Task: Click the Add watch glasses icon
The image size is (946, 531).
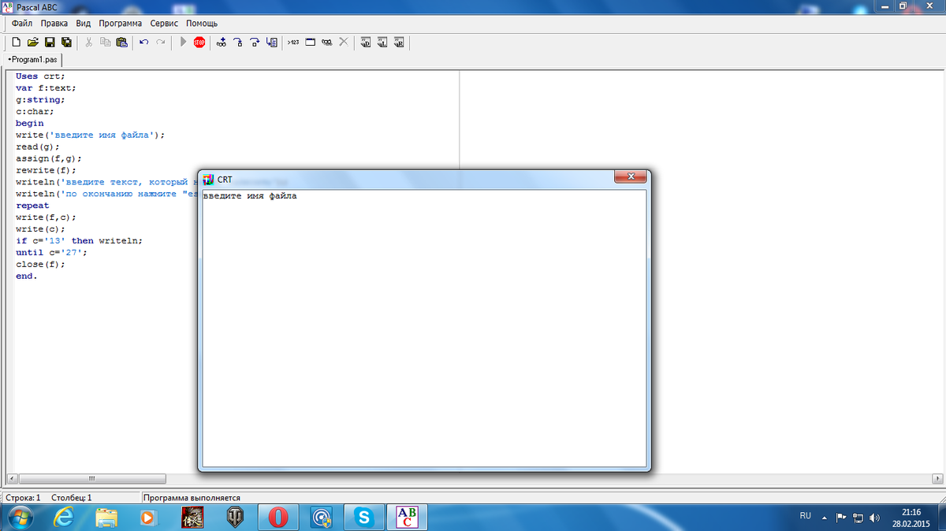Action: pos(222,42)
